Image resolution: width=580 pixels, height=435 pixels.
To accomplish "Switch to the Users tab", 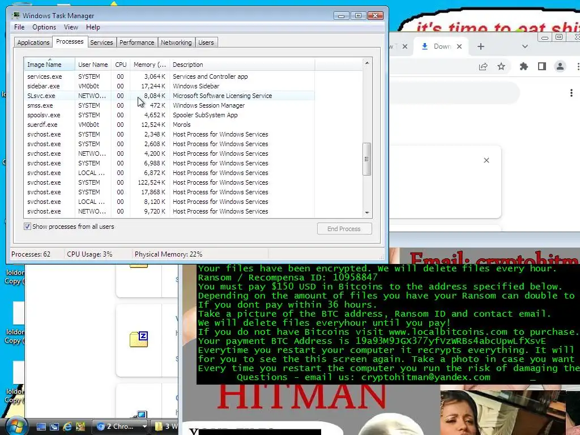I will tap(206, 42).
